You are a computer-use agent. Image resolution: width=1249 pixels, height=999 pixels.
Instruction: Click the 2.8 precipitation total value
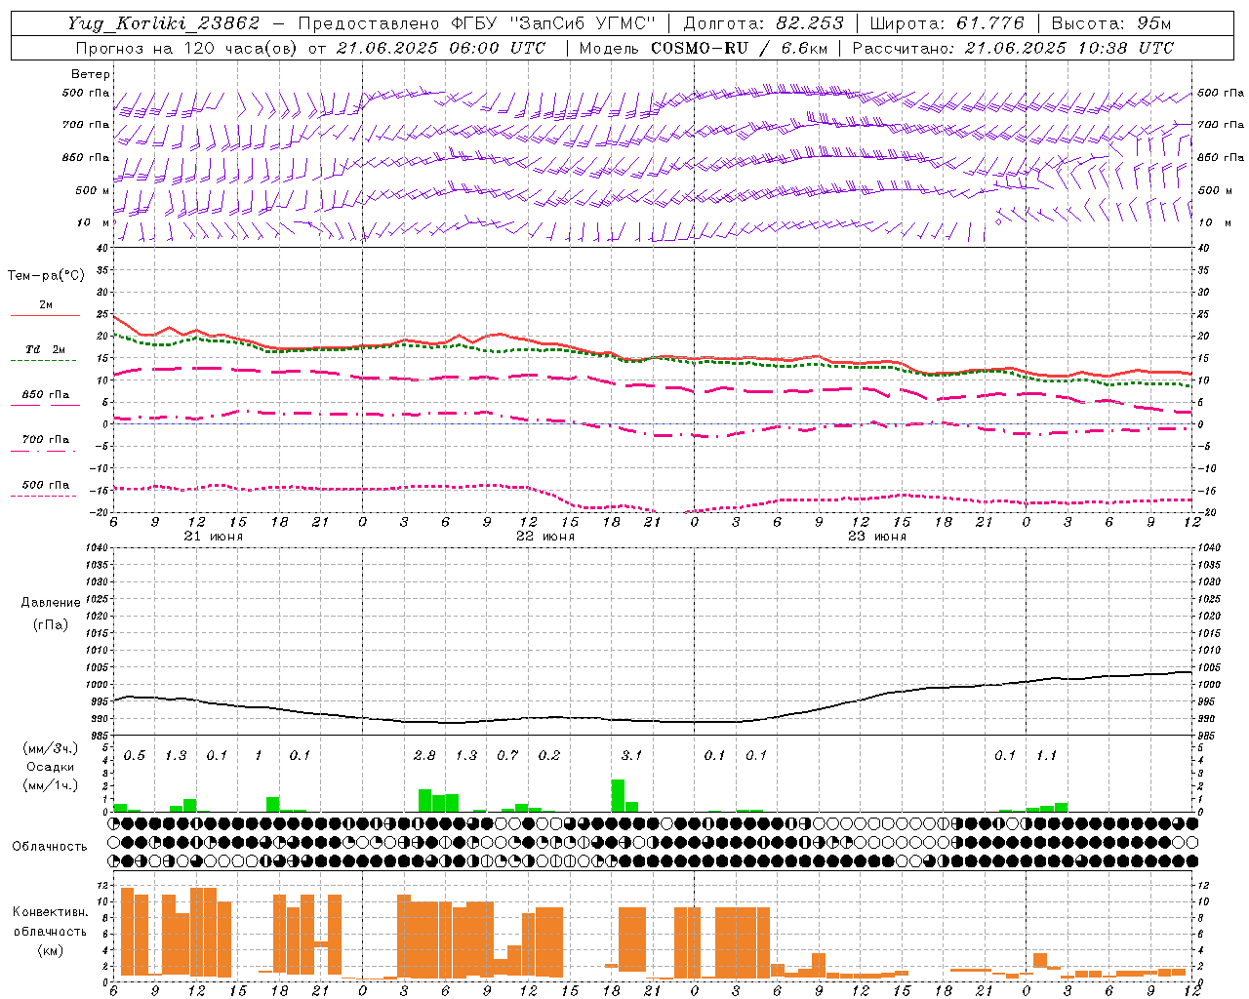tap(424, 755)
